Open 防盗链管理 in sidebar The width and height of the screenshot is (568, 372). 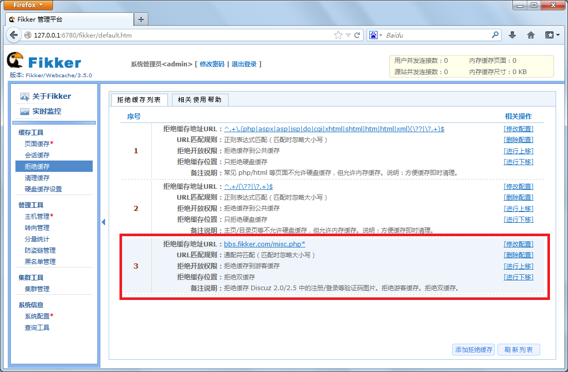[40, 251]
